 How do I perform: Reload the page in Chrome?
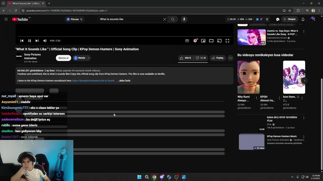(16, 11)
